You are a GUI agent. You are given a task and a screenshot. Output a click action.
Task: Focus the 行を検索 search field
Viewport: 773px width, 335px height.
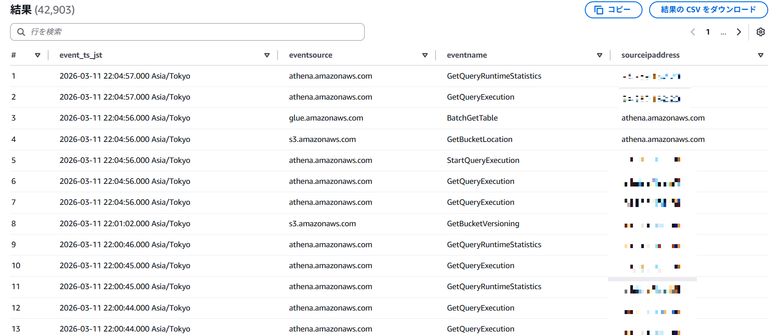click(193, 32)
